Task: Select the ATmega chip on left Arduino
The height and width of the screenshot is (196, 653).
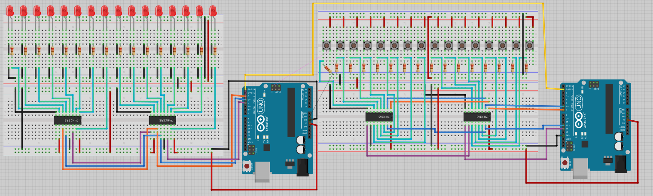Action: (291, 111)
